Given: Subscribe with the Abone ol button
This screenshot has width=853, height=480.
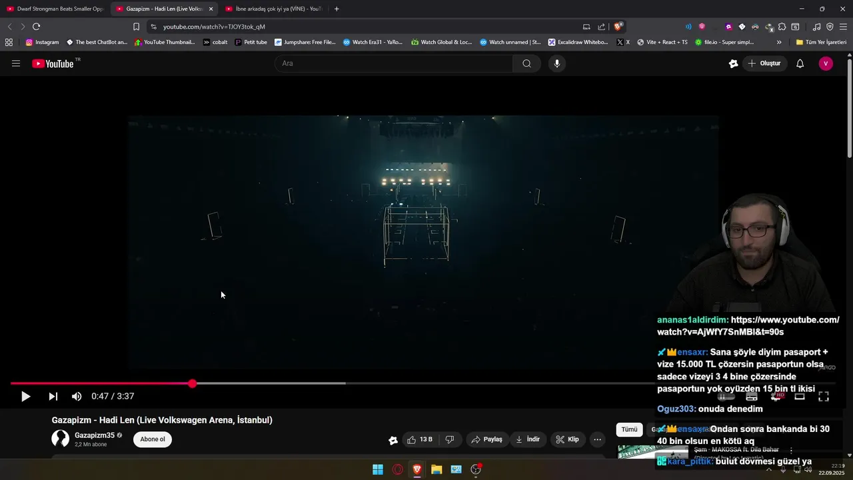Looking at the screenshot, I should click(153, 439).
